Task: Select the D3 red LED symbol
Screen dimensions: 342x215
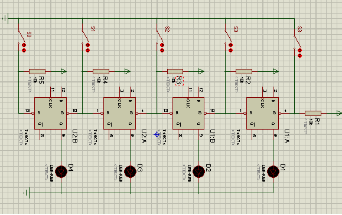Action: pyautogui.click(x=130, y=172)
